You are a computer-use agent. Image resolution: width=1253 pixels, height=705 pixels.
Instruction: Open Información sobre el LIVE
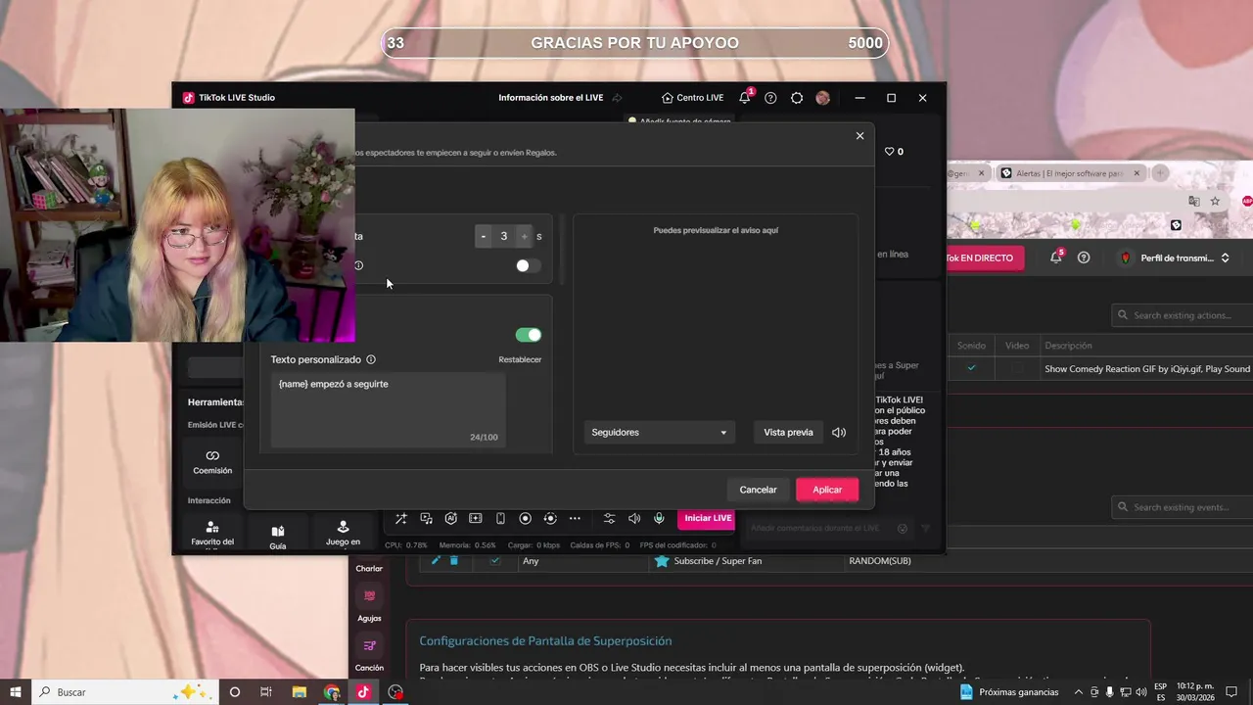550,98
